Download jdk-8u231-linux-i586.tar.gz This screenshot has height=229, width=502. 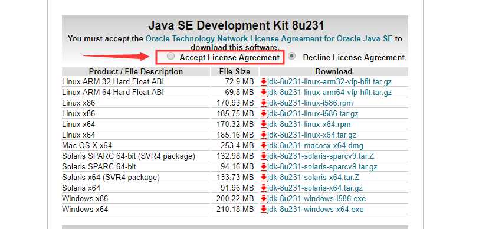(313, 114)
